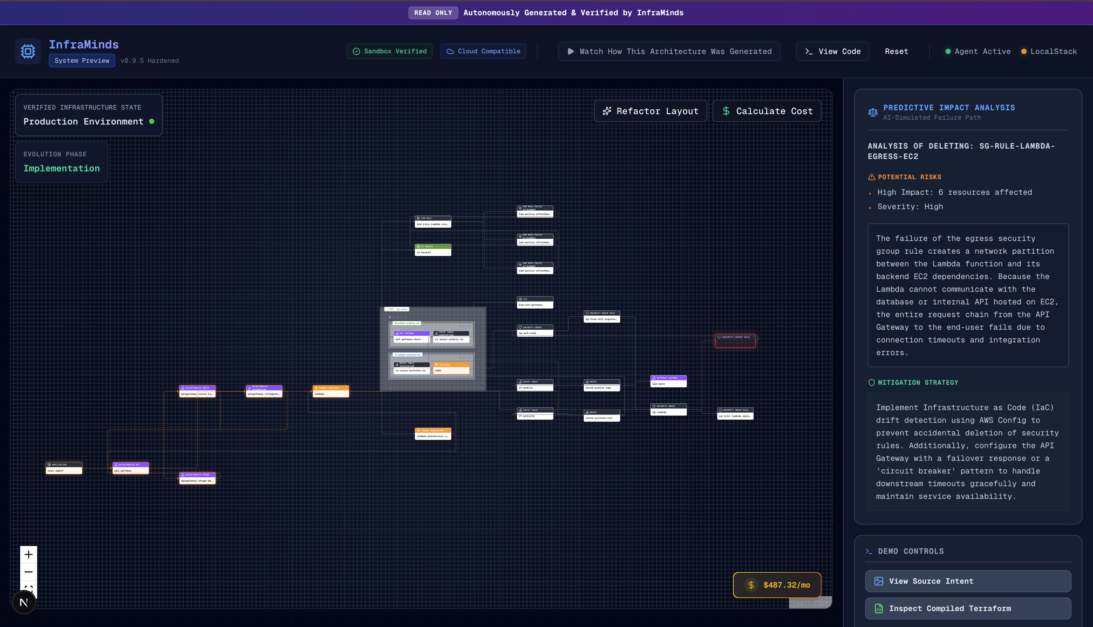Image resolution: width=1093 pixels, height=627 pixels.
Task: Click the play icon for architecture generation
Action: (x=571, y=51)
